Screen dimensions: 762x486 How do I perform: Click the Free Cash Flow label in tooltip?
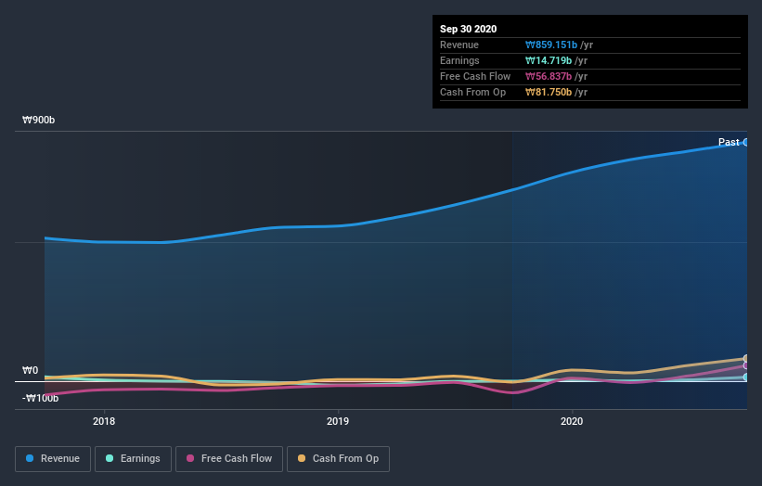click(x=475, y=76)
